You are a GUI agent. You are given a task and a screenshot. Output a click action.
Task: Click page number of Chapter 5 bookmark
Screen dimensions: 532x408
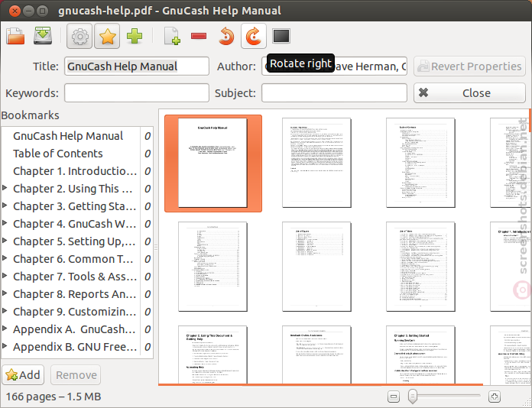point(148,241)
